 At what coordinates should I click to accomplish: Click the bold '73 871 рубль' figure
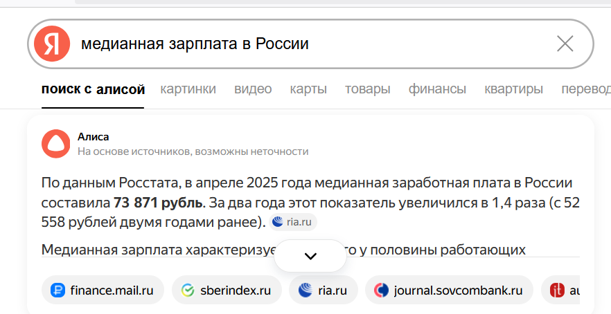coord(159,203)
